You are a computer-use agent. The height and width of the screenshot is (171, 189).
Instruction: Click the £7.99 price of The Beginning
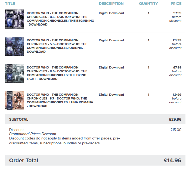pos(177,13)
